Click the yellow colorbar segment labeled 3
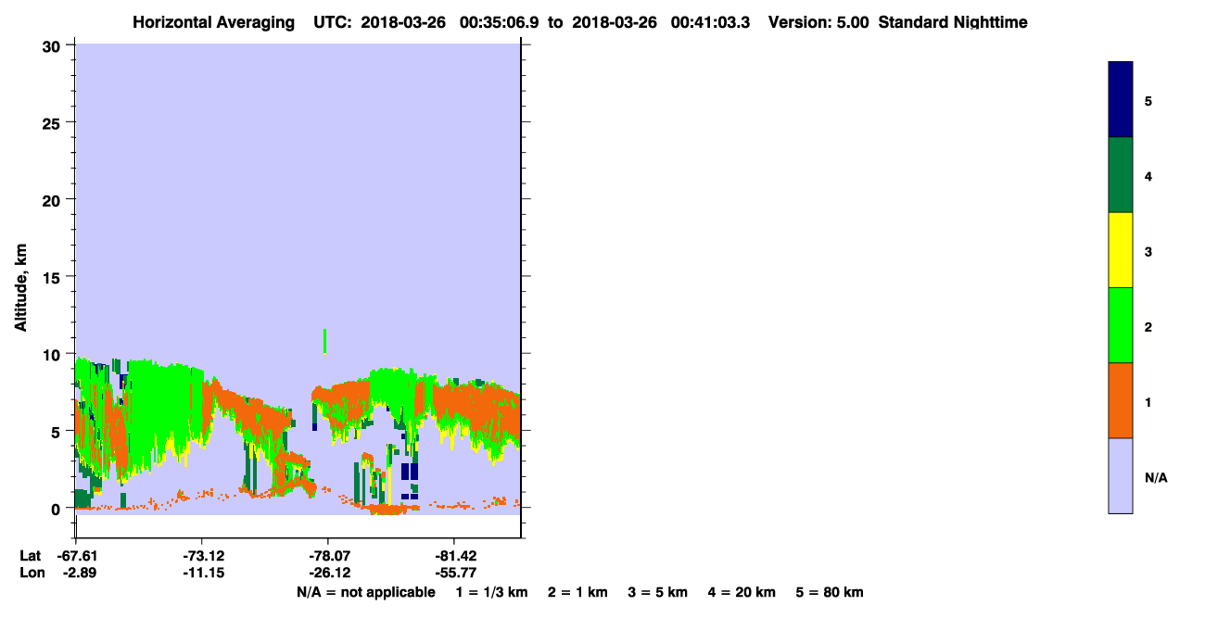This screenshot has height=618, width=1205. tap(1121, 250)
